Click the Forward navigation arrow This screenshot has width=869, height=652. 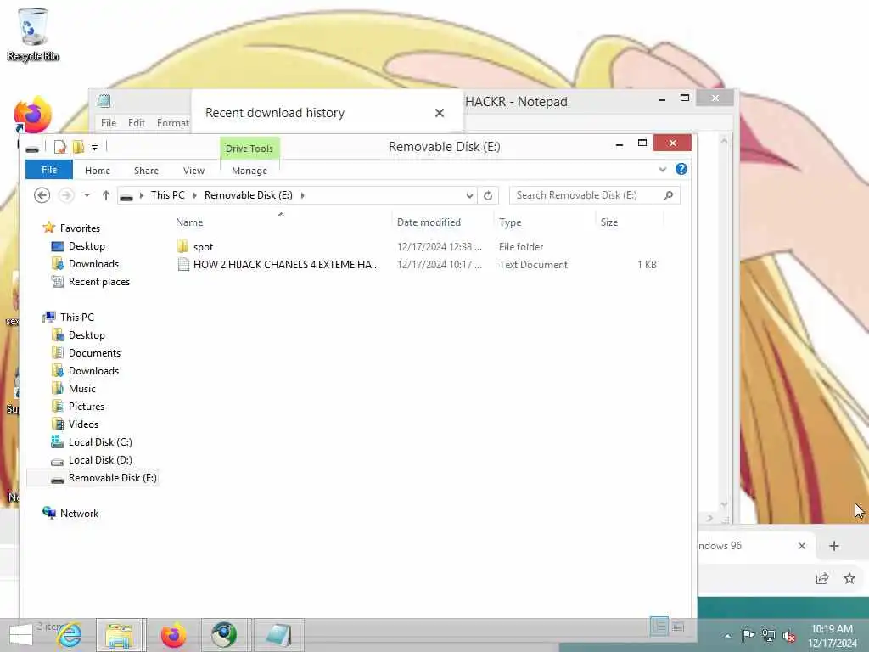click(x=66, y=195)
